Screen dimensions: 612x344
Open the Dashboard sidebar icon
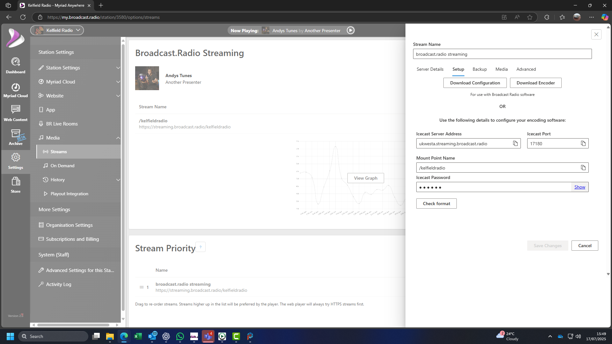[15, 65]
